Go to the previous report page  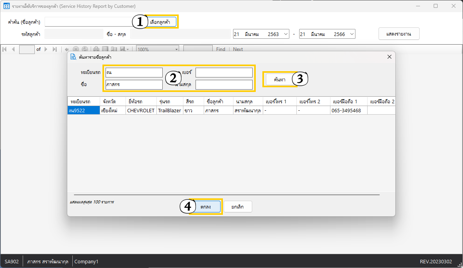point(13,49)
